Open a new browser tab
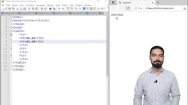Viewport: 188px width, 105px height. pyautogui.click(x=158, y=3)
